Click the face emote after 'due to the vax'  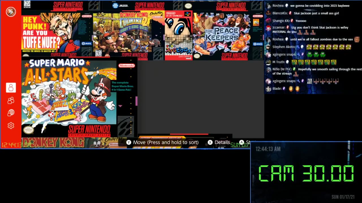click(x=357, y=39)
